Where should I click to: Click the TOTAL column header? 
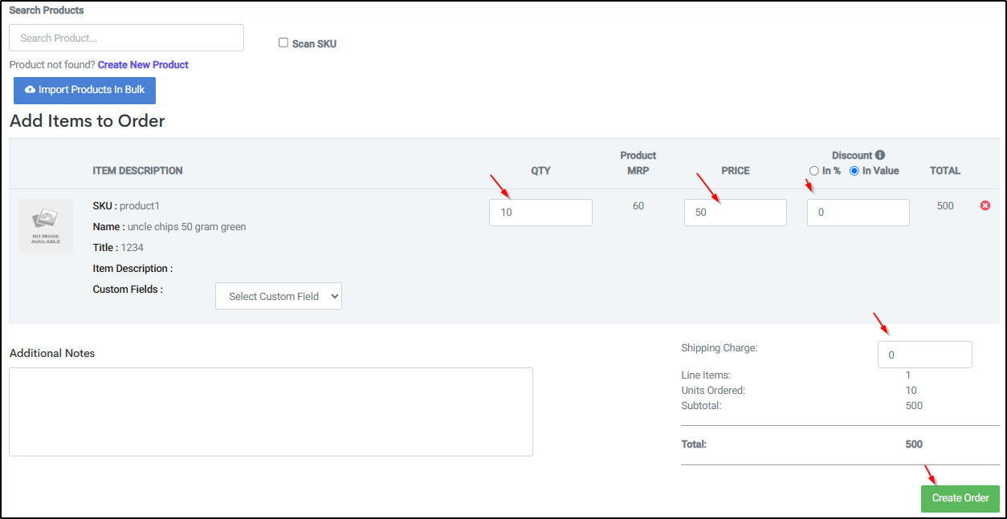pyautogui.click(x=945, y=171)
